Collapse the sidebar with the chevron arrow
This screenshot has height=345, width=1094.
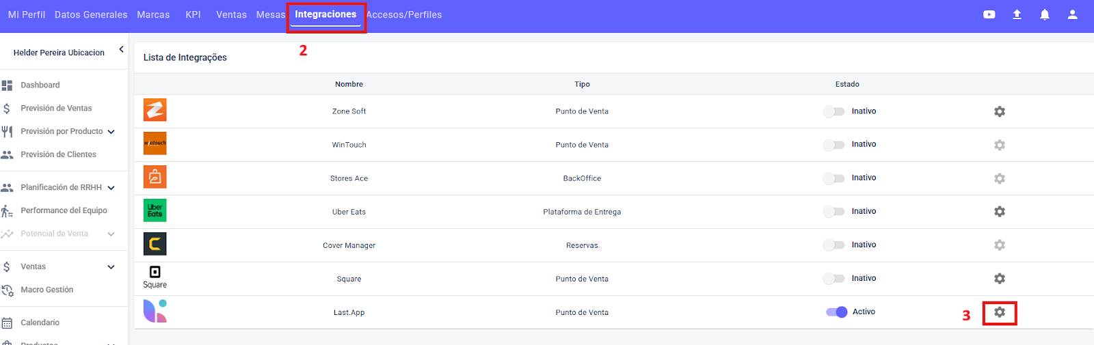(x=121, y=49)
